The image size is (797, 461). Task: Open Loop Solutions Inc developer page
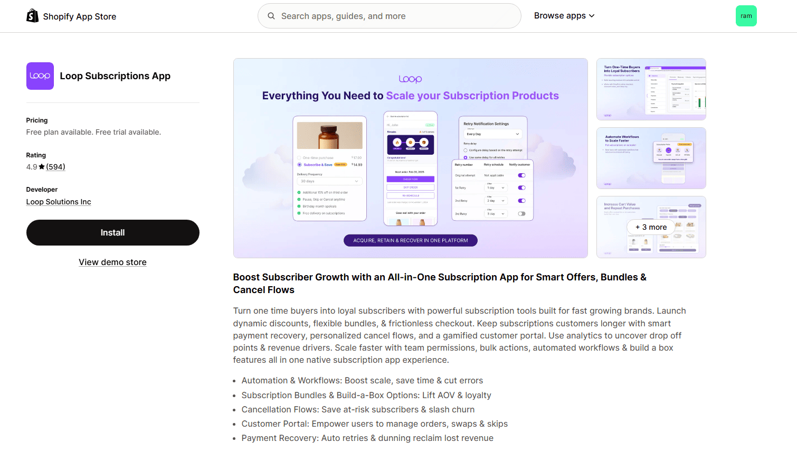[x=59, y=202]
